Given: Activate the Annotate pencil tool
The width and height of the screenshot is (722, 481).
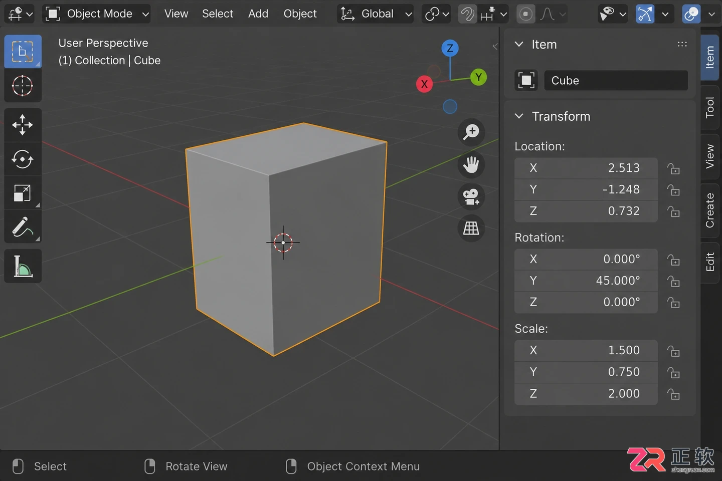Looking at the screenshot, I should (x=23, y=227).
